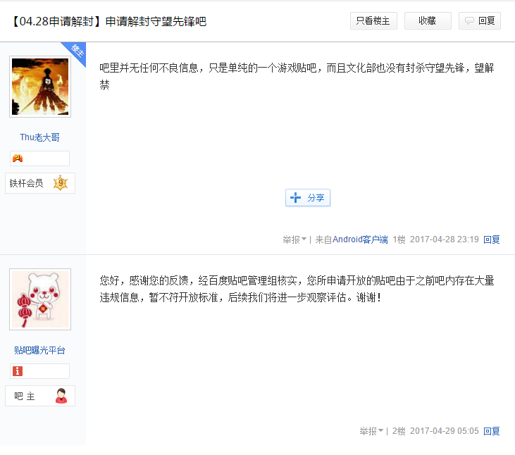The height and width of the screenshot is (455, 515).
Task: Click the 回复 button in the thread header
Action: point(480,21)
